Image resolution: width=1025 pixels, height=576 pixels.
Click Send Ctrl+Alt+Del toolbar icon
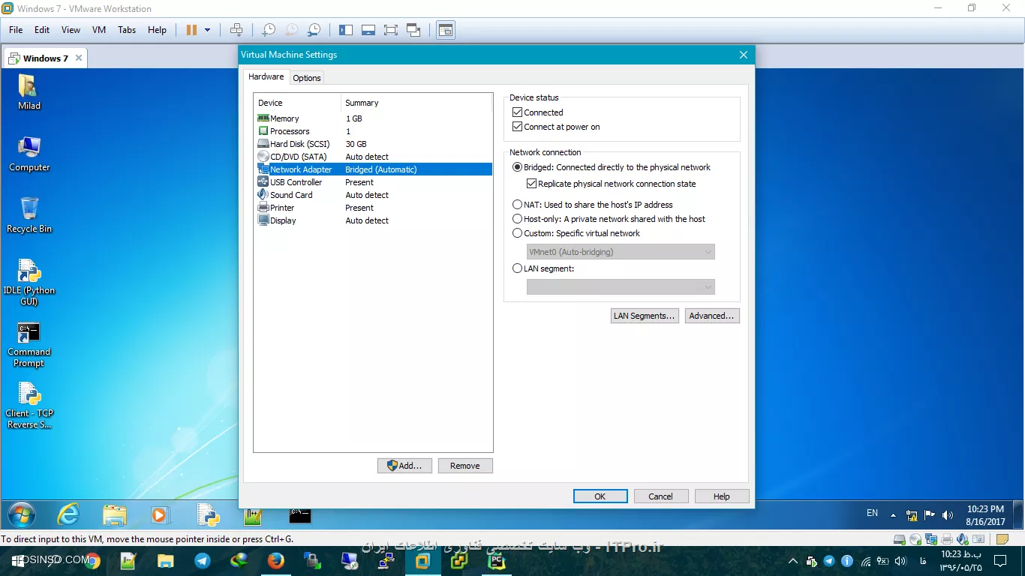[x=236, y=30]
